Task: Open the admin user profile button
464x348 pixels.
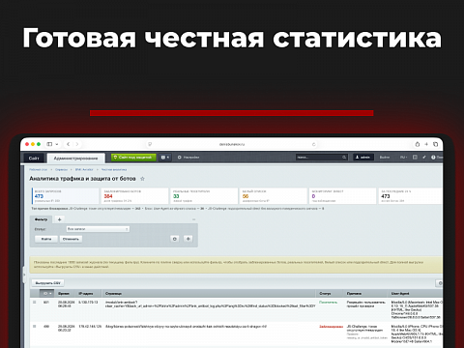Action: [363, 158]
